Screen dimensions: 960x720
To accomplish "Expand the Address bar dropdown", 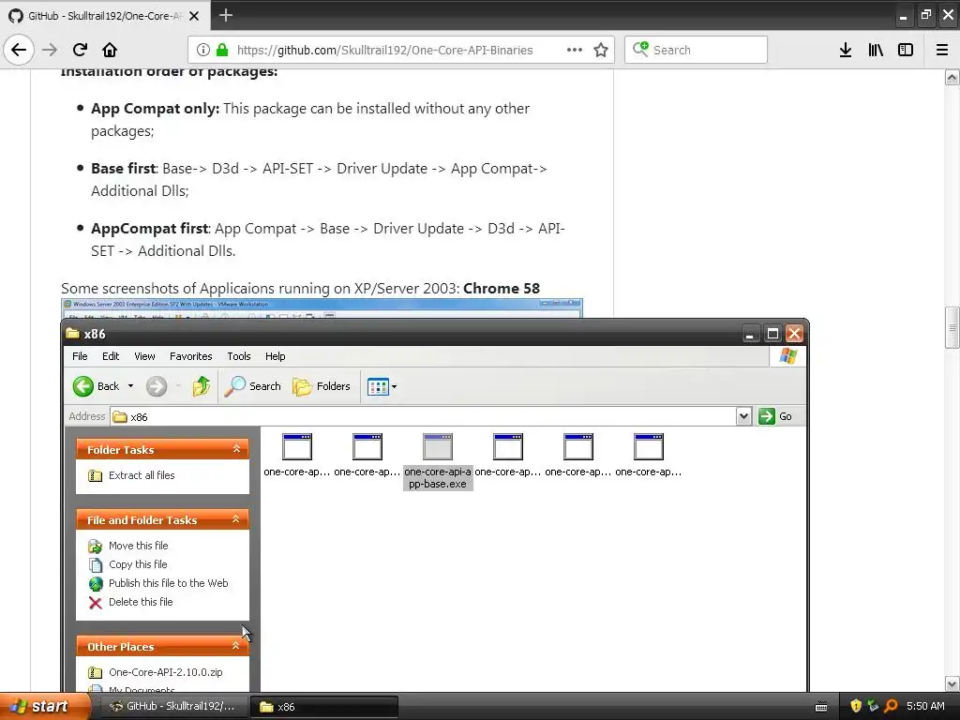I will (x=743, y=416).
